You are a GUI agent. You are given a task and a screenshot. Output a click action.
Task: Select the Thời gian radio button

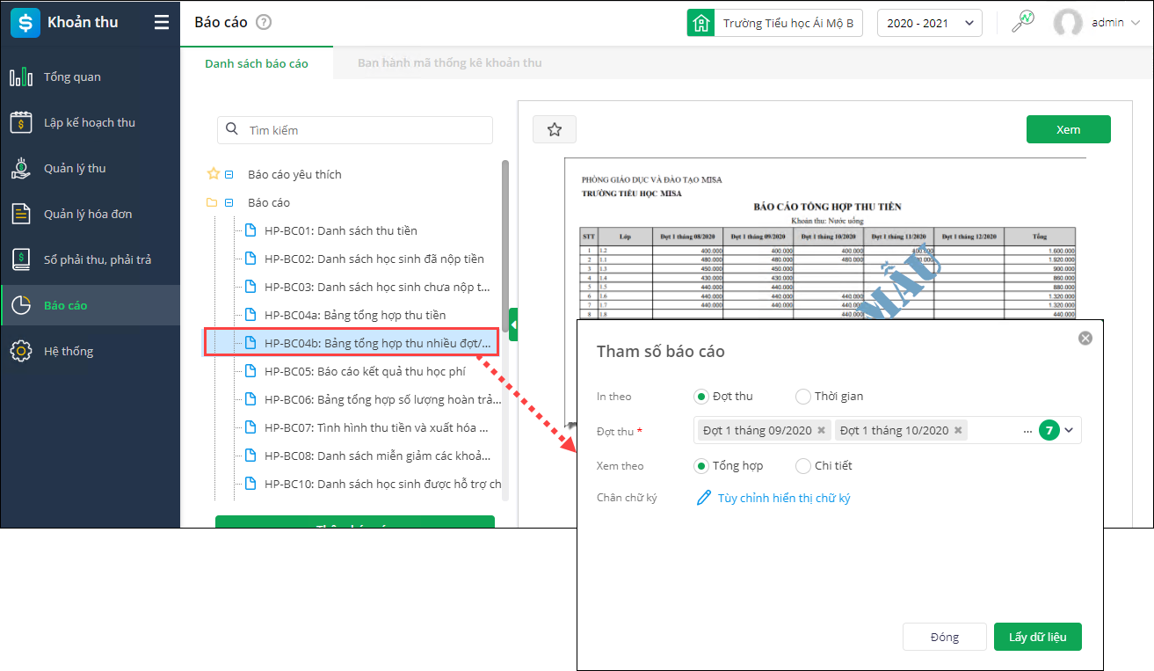(x=802, y=397)
